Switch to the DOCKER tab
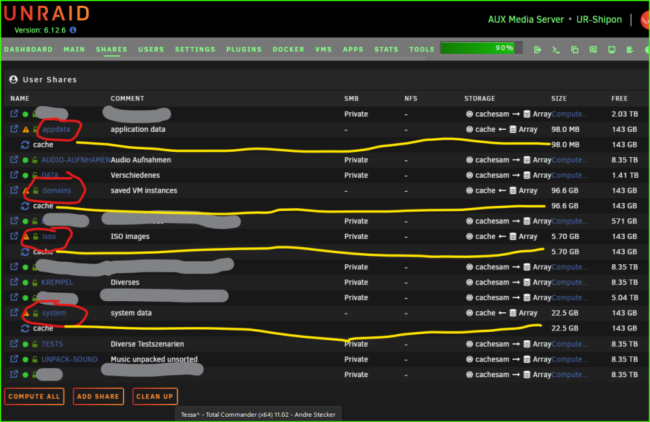Image resolution: width=650 pixels, height=422 pixels. point(289,49)
